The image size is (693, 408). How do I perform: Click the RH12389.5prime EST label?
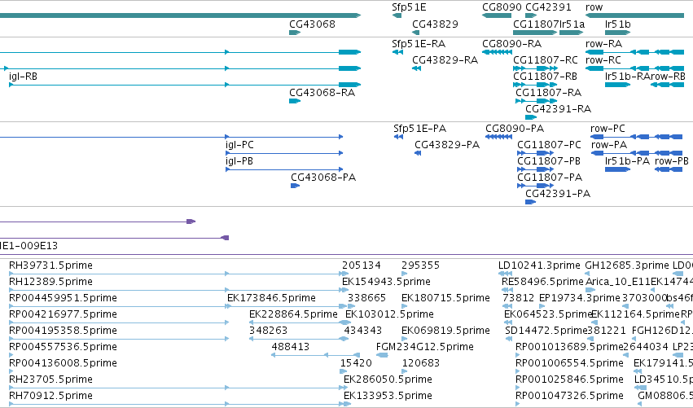50,282
